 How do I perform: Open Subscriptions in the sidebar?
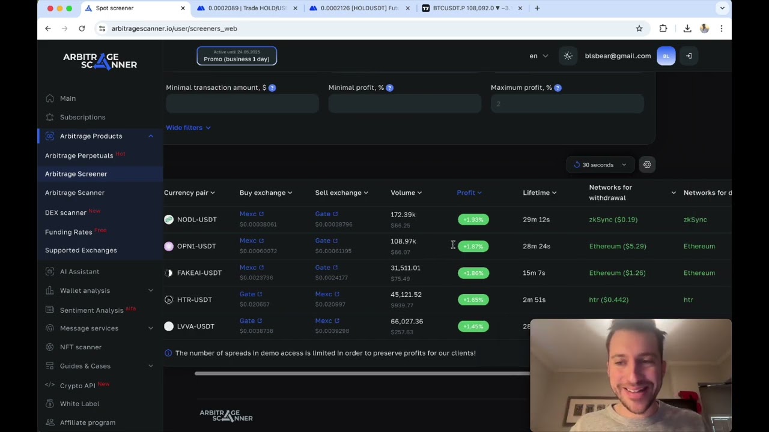pos(82,117)
